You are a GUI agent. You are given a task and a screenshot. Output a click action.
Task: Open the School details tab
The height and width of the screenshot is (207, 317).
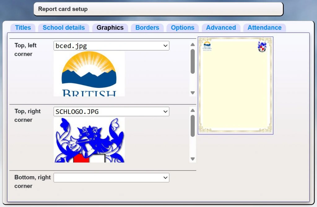click(x=63, y=28)
